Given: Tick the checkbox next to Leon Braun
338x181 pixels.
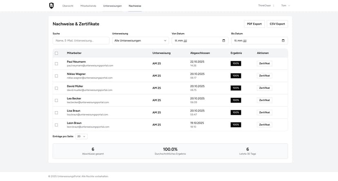Looking at the screenshot, I should pyautogui.click(x=56, y=125).
